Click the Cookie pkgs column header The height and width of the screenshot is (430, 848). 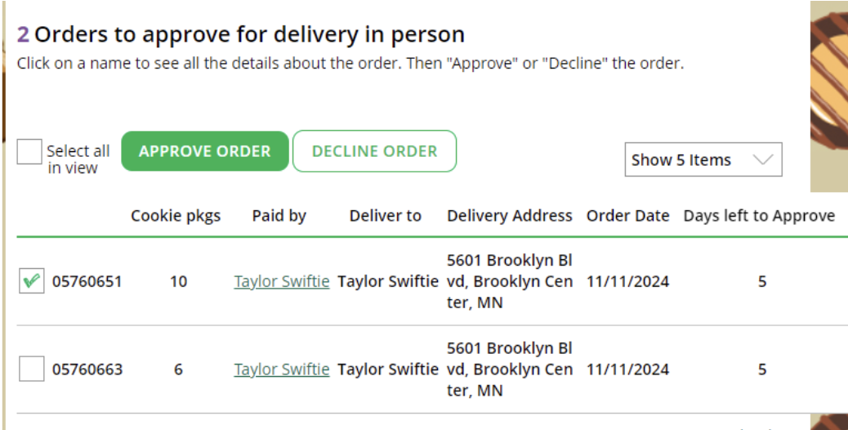click(x=176, y=216)
